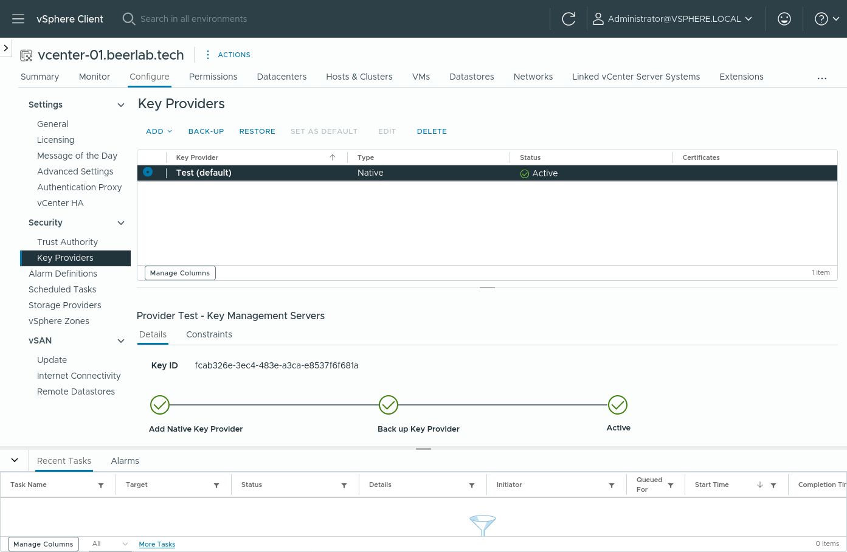Open the help question mark menu
The image size is (847, 552).
827,19
